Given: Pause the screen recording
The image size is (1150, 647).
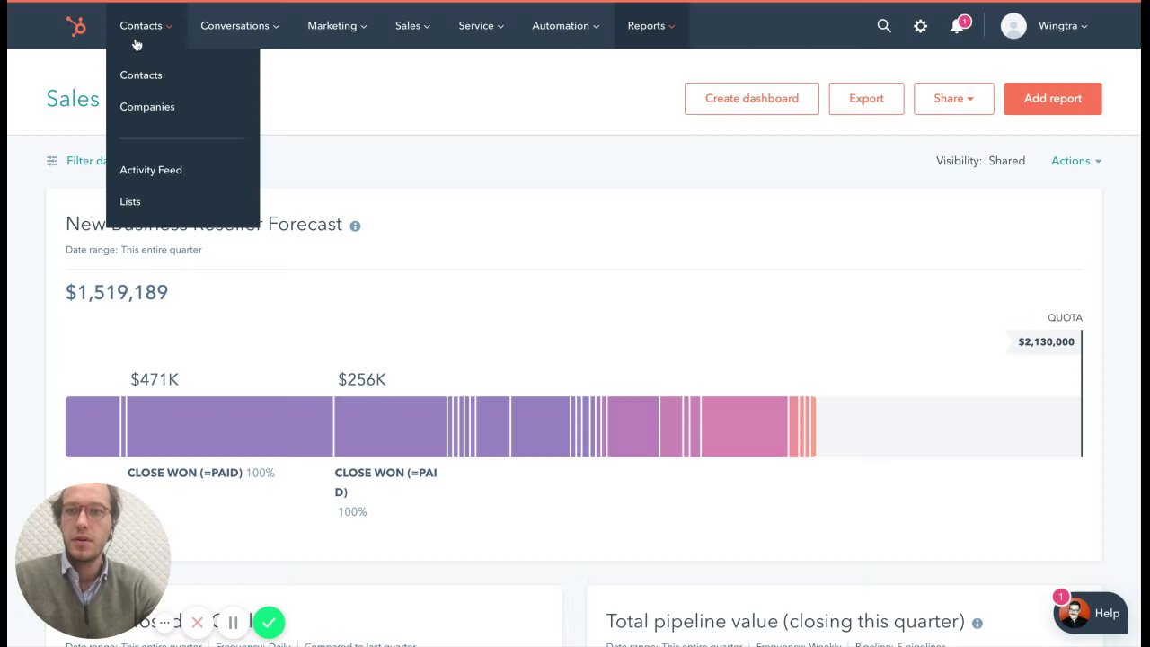Looking at the screenshot, I should (233, 622).
